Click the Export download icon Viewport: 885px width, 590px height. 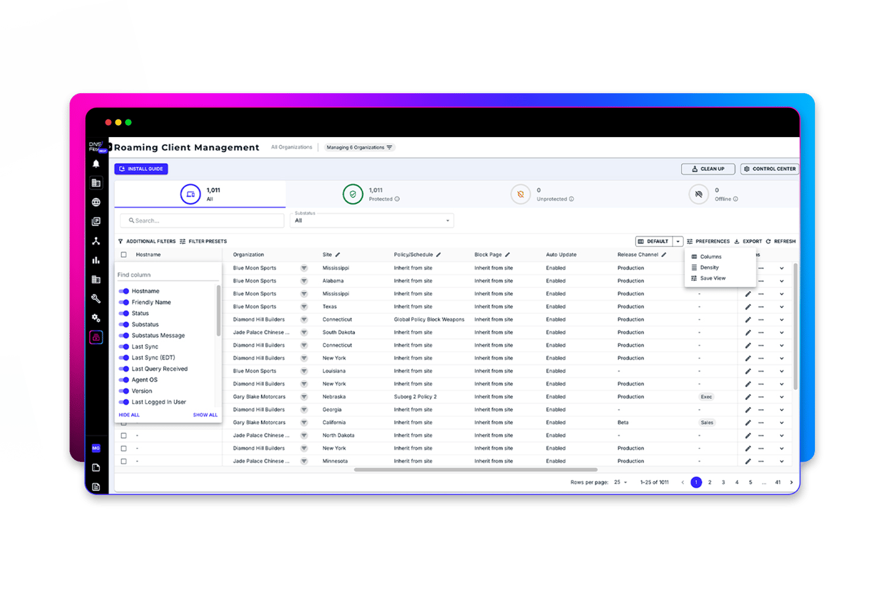click(x=737, y=241)
